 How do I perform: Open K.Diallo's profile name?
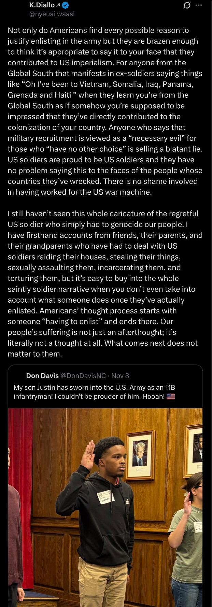(42, 5)
